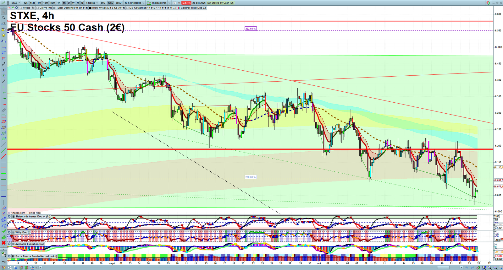Select the cursor pointer tool

point(3,12)
